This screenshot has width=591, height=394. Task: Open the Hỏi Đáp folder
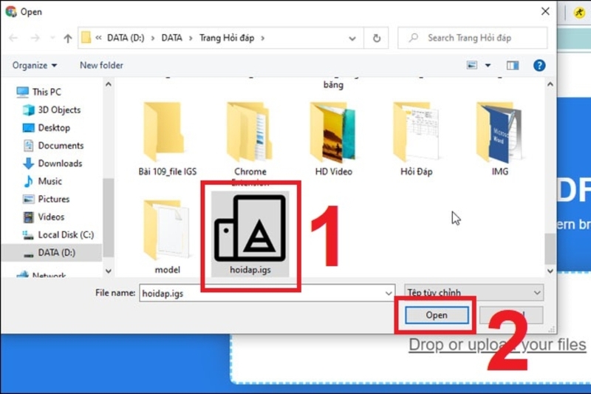(416, 139)
